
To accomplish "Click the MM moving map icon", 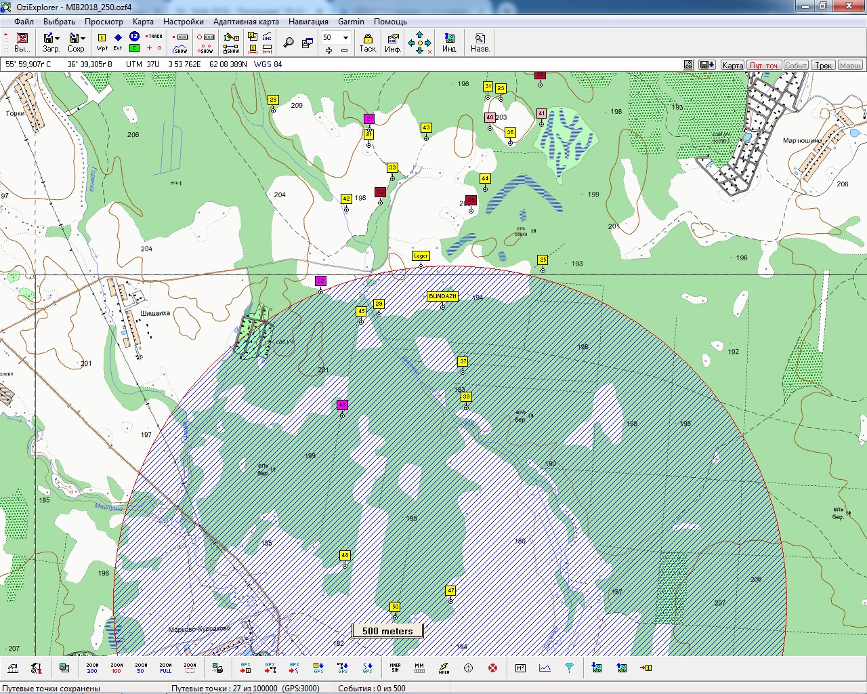I will click(x=419, y=668).
